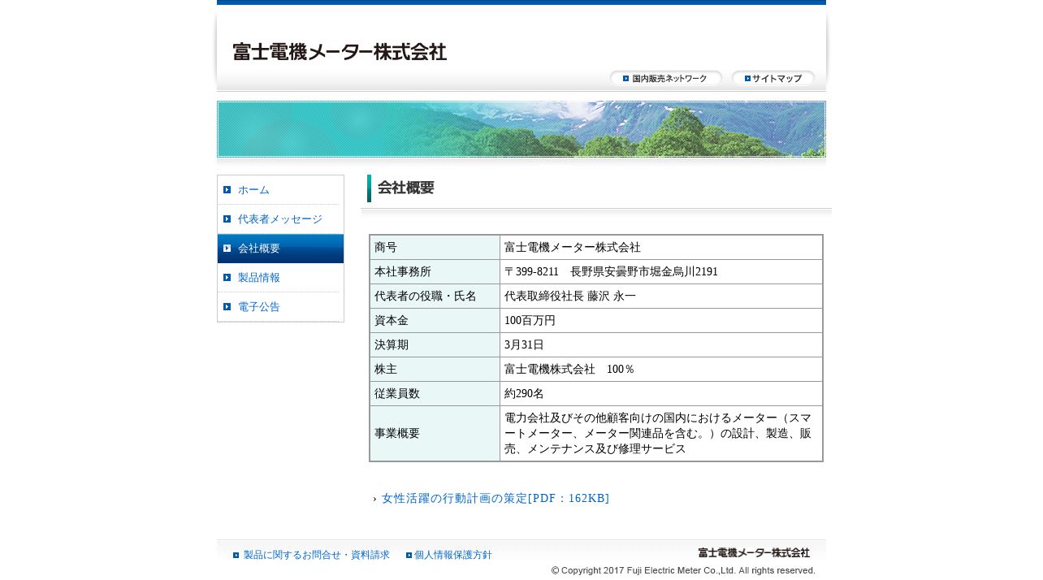
Task: Click the 事業概要 table label
Action: (435, 434)
